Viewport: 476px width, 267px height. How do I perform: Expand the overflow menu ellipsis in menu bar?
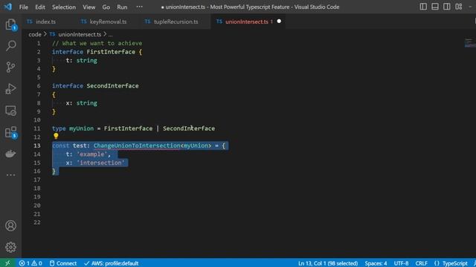coord(139,7)
